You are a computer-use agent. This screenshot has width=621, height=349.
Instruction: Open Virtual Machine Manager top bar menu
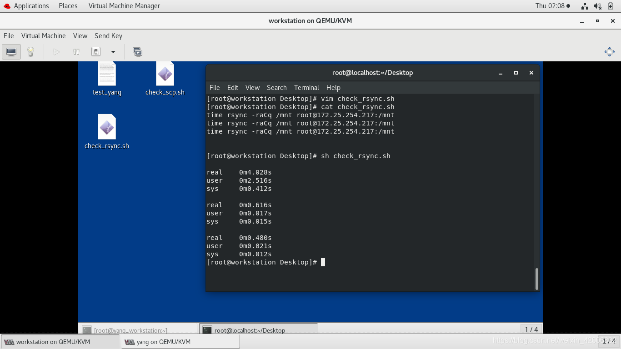124,6
